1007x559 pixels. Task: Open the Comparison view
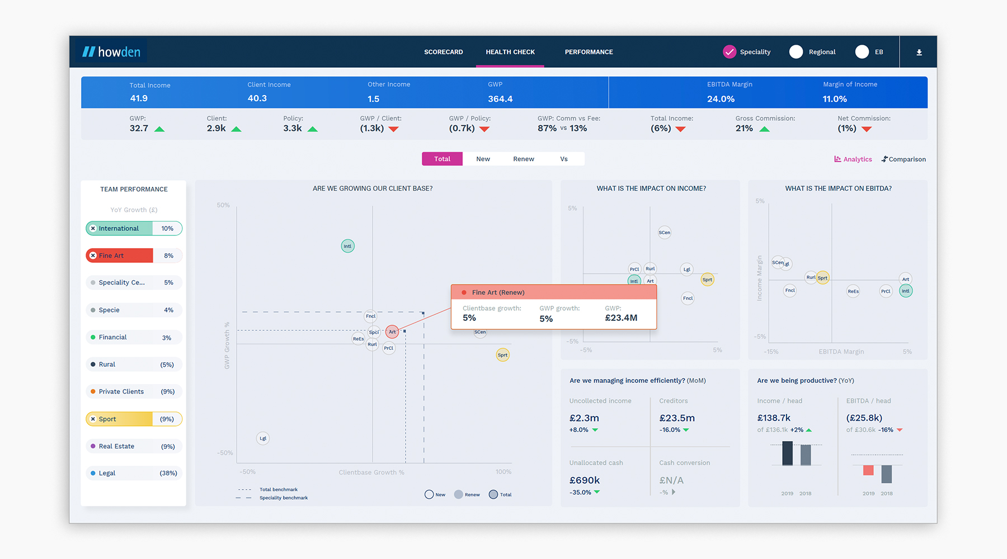point(904,159)
